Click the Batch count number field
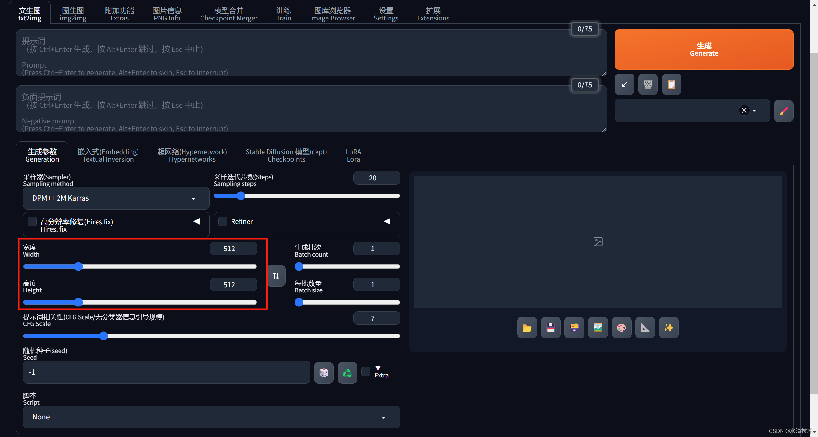Screen dimensions: 818x437 click(x=376, y=249)
